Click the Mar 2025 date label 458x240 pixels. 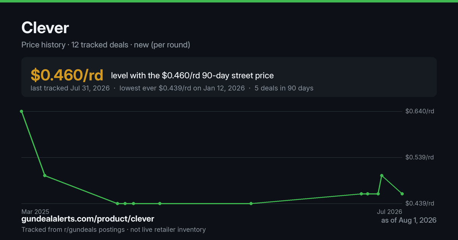(x=35, y=211)
